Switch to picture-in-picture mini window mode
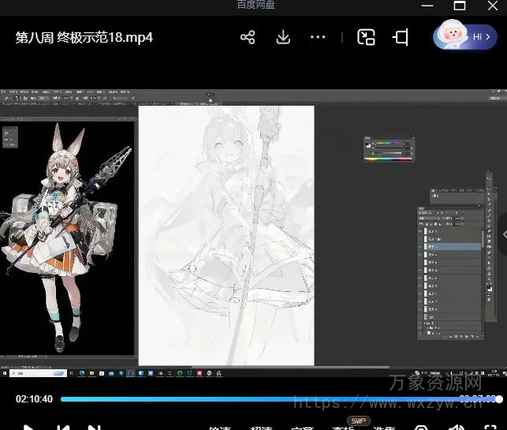507x430 pixels. (x=366, y=37)
